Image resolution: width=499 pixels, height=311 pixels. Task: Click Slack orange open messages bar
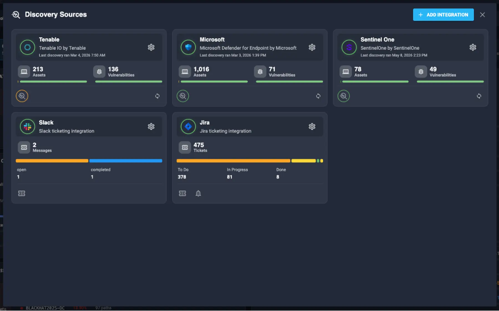[52, 161]
